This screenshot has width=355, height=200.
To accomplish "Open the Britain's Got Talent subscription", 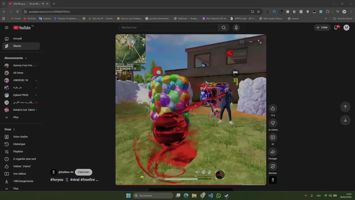I will tap(21, 110).
